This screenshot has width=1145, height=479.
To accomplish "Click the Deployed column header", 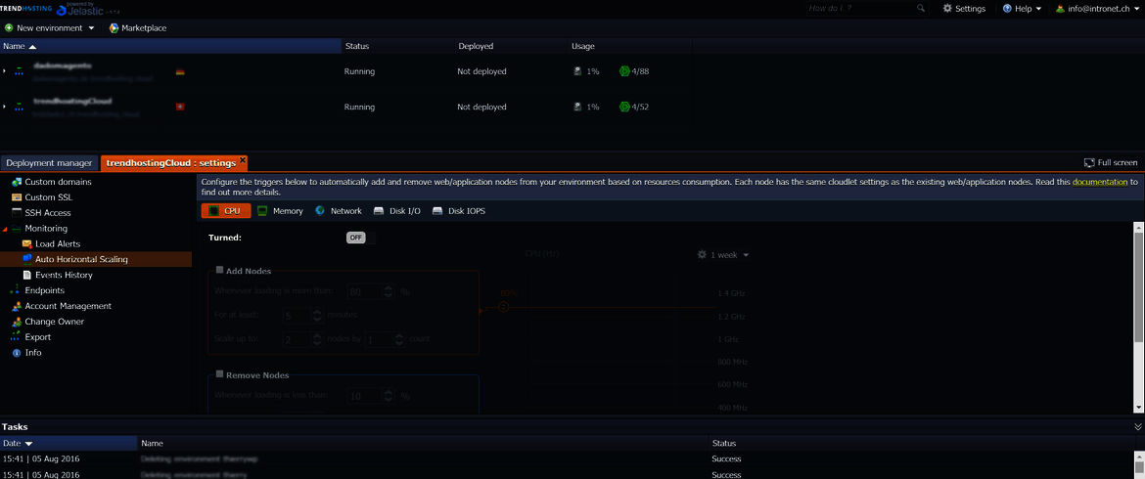I will click(x=476, y=46).
